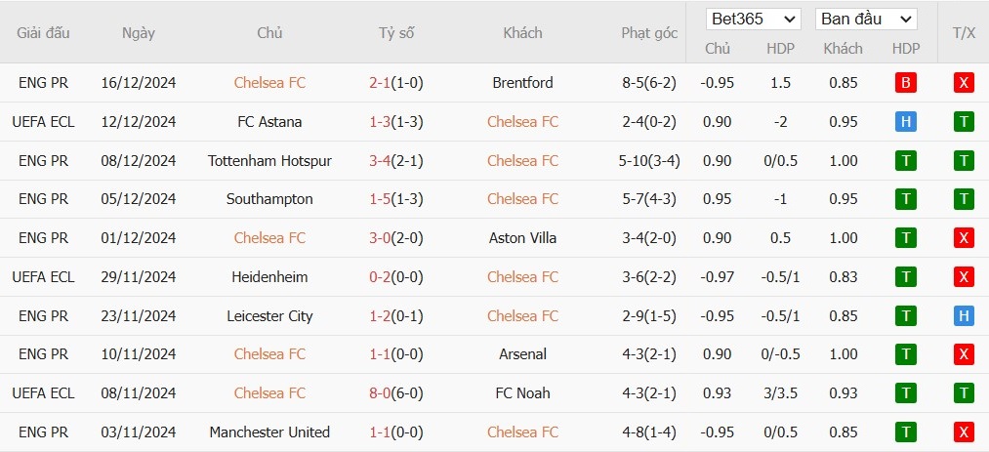Image resolution: width=989 pixels, height=452 pixels.
Task: Click green T handicap badge for Tottenham match
Action: (x=906, y=161)
